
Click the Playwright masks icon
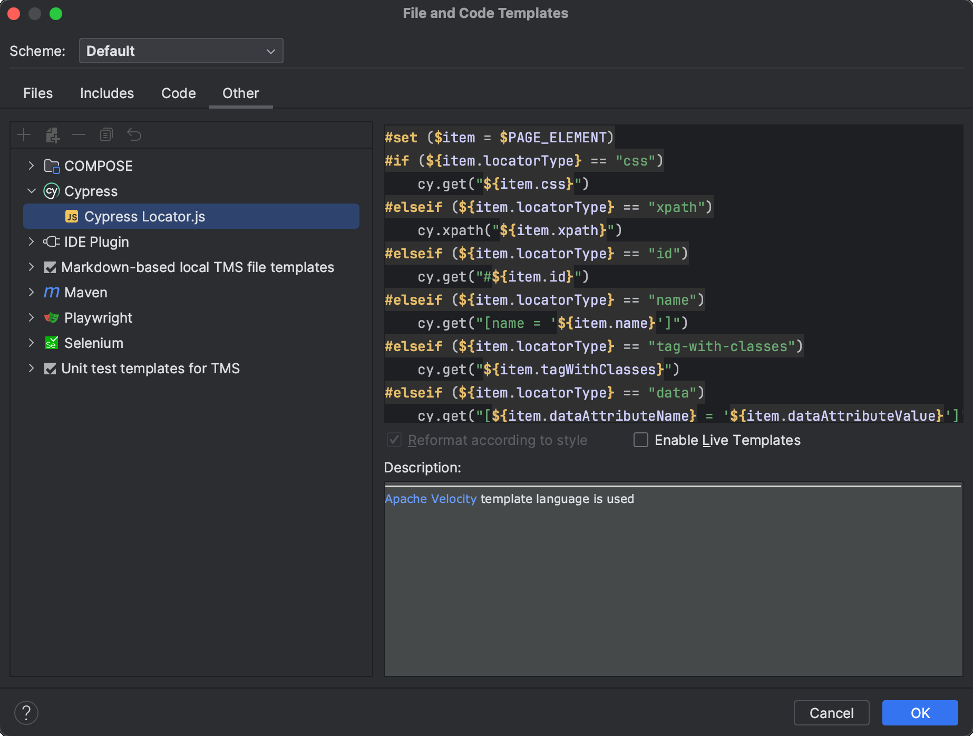coord(51,317)
